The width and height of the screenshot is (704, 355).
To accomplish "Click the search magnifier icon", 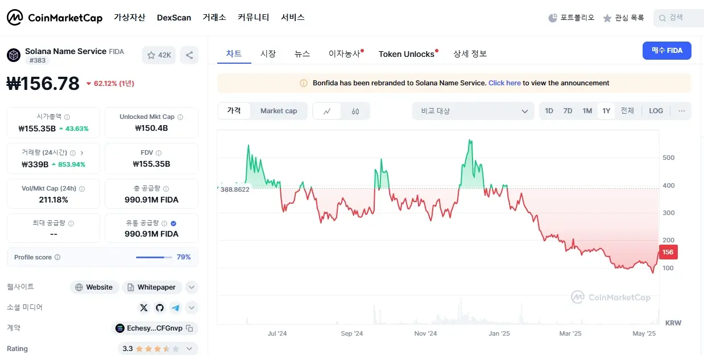I will pos(662,18).
